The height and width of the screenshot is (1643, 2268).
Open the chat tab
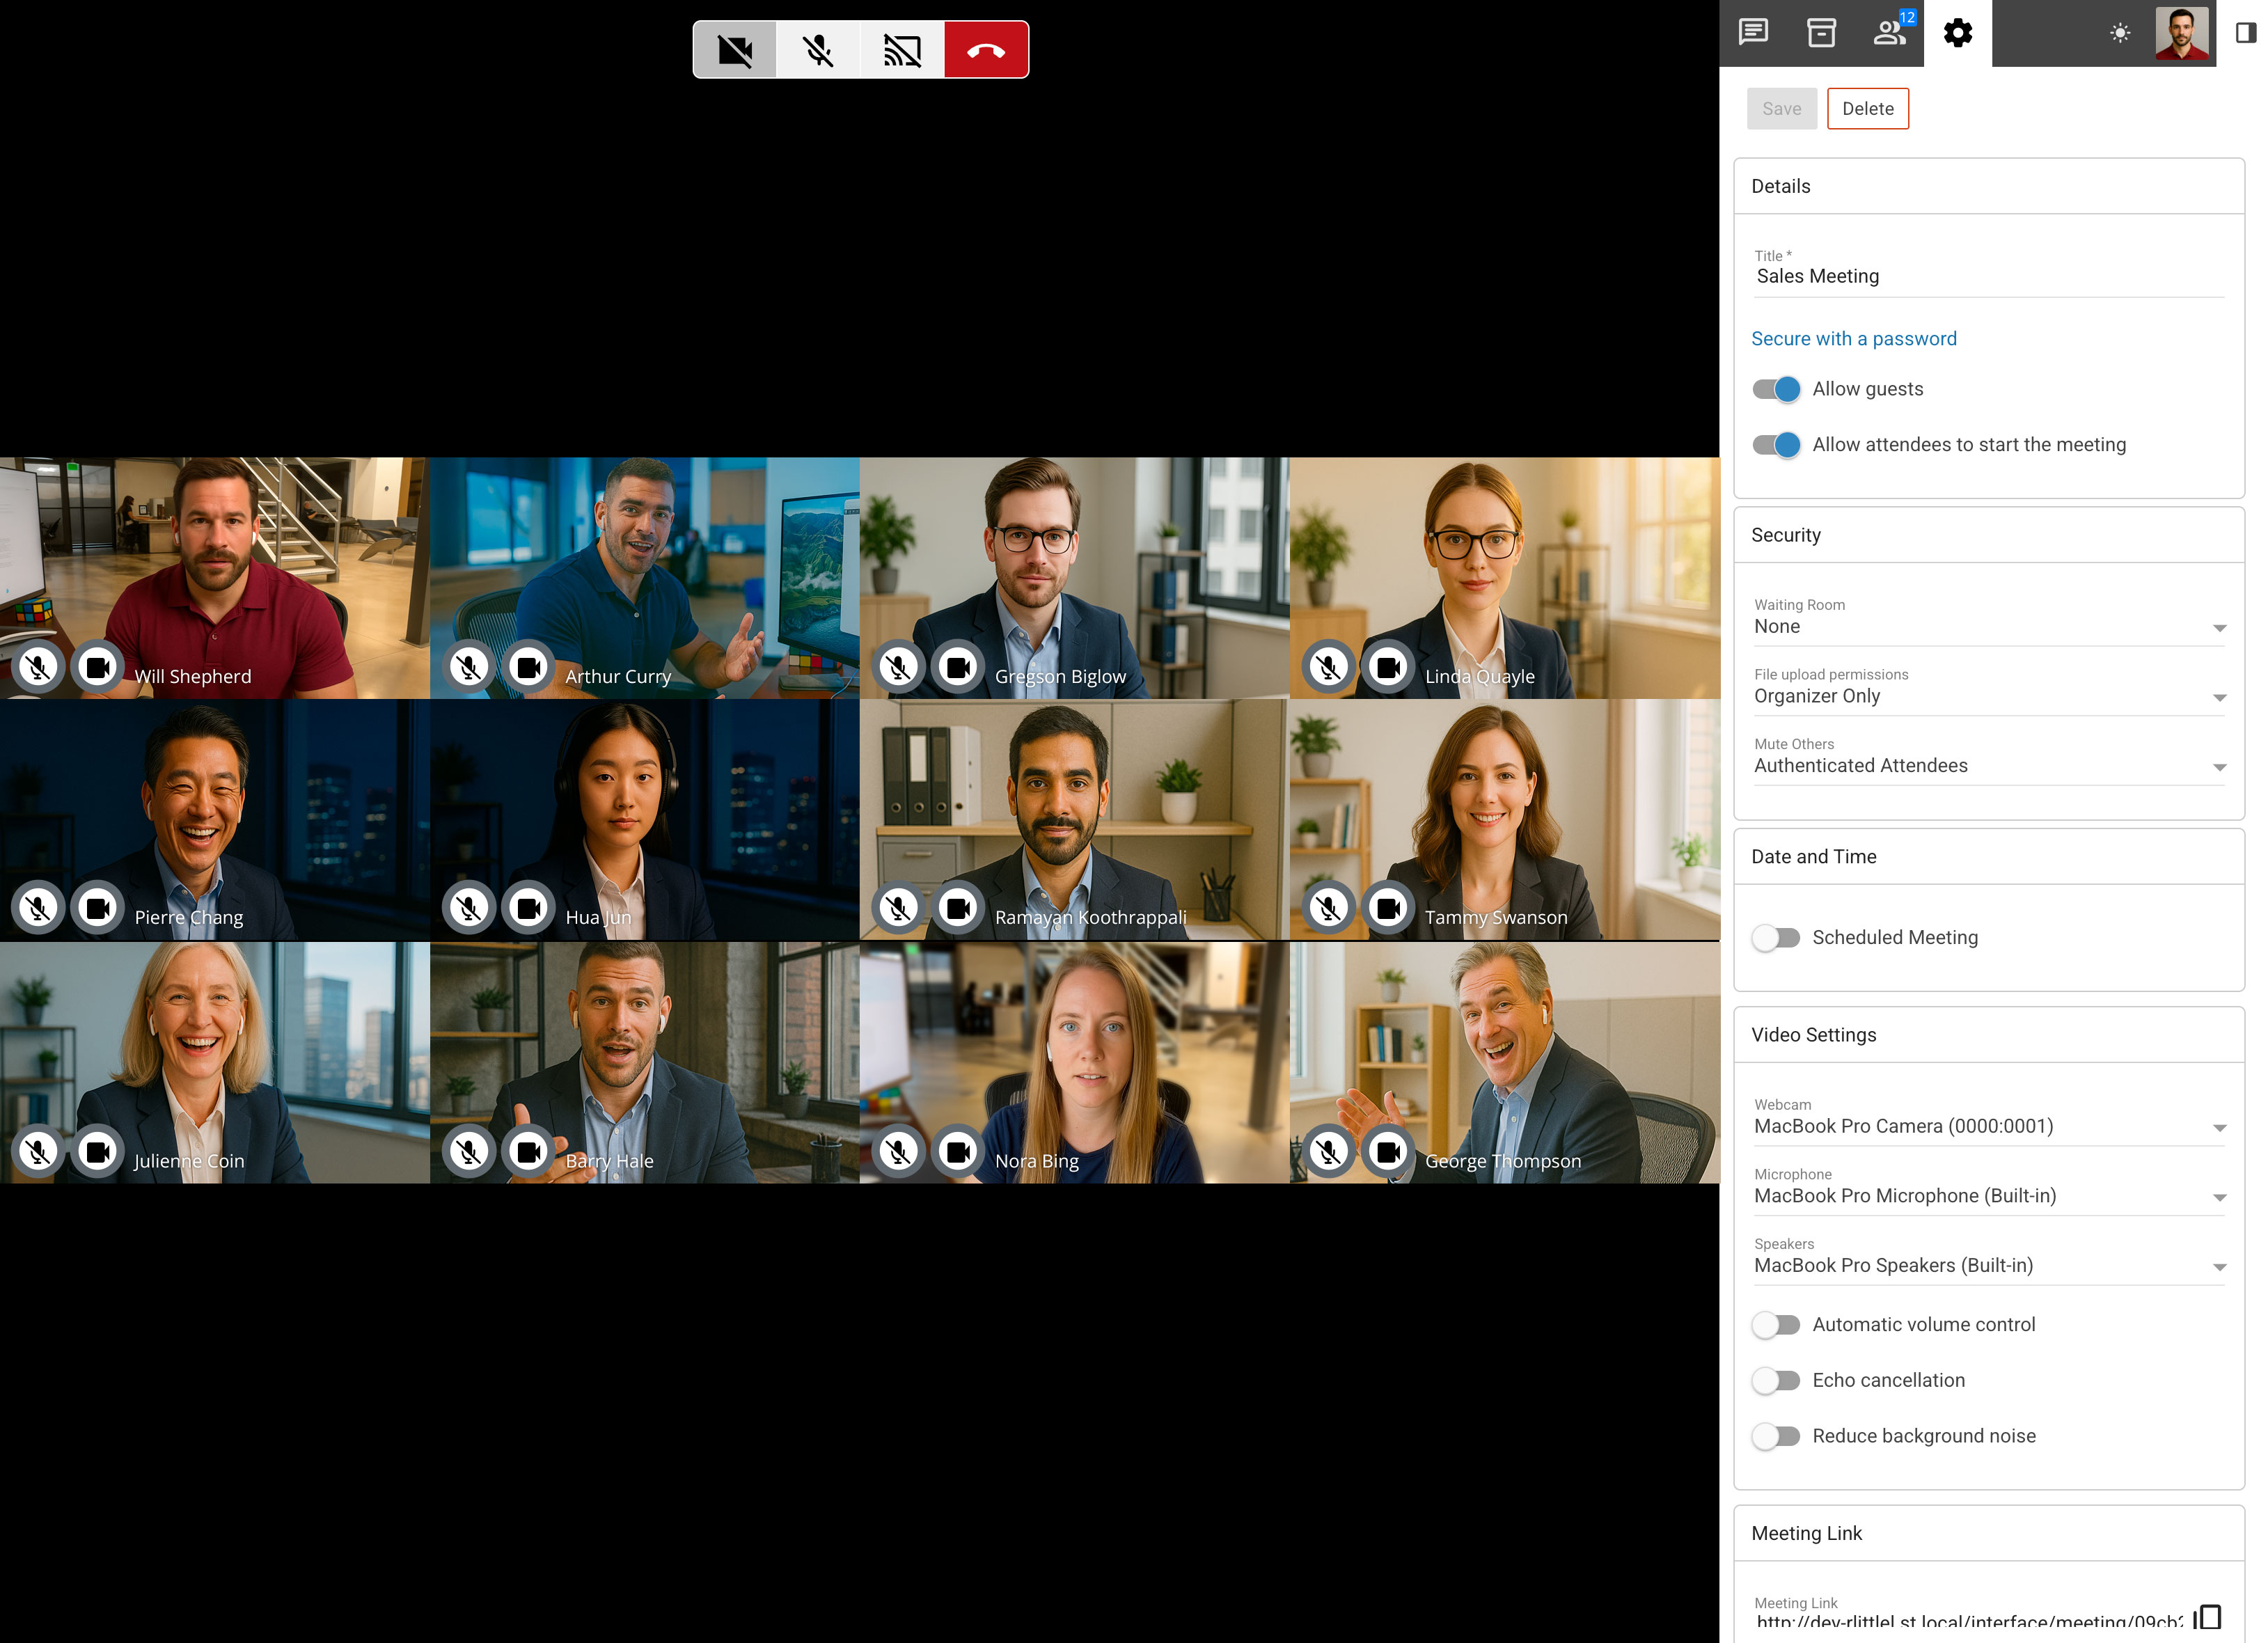click(x=1753, y=33)
